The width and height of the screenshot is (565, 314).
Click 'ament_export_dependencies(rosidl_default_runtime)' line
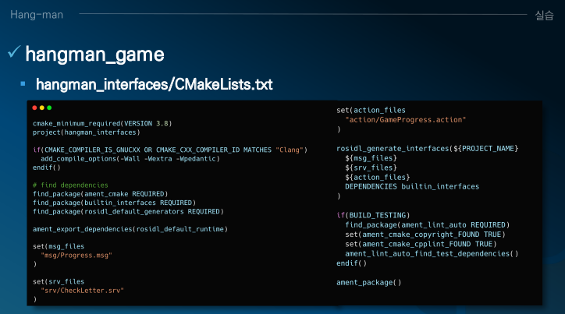click(x=130, y=229)
